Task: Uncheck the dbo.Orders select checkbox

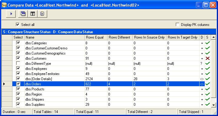Action: click(x=18, y=84)
